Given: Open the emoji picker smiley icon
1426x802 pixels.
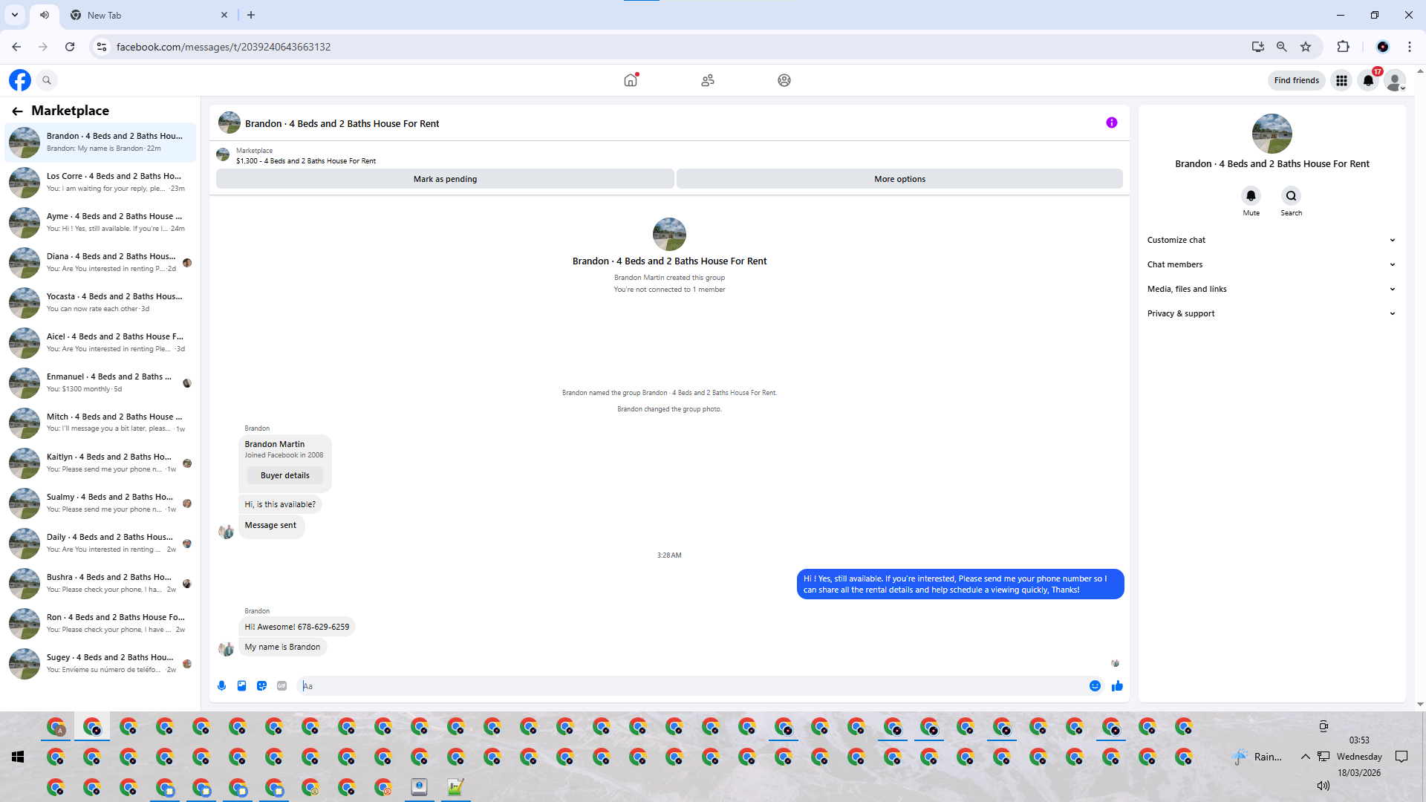Looking at the screenshot, I should point(1095,686).
